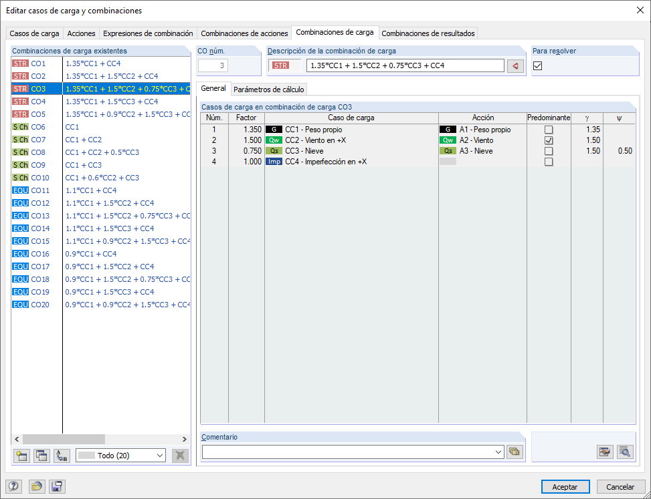This screenshot has height=499, width=651.
Task: Click S Ch badge of CO6
Action: [x=20, y=127]
